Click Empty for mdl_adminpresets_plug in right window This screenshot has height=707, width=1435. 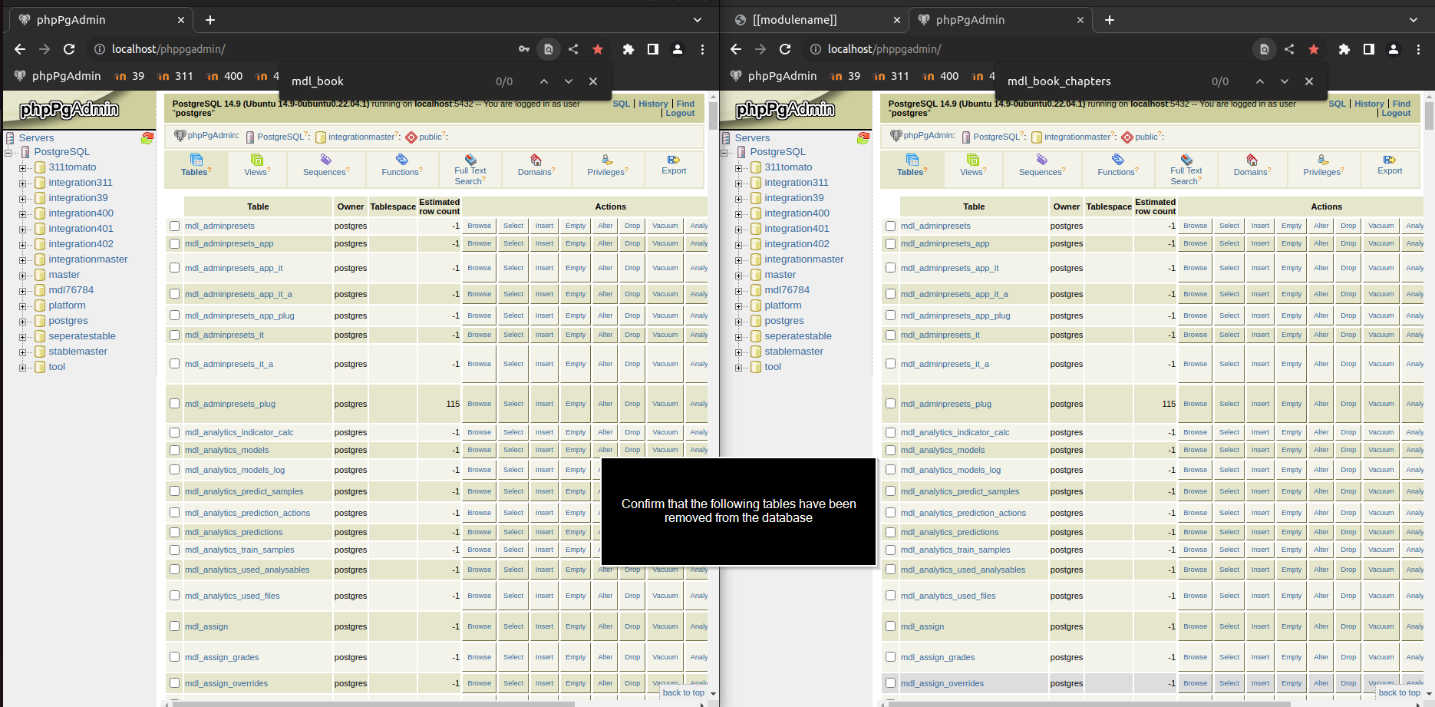(x=1291, y=404)
